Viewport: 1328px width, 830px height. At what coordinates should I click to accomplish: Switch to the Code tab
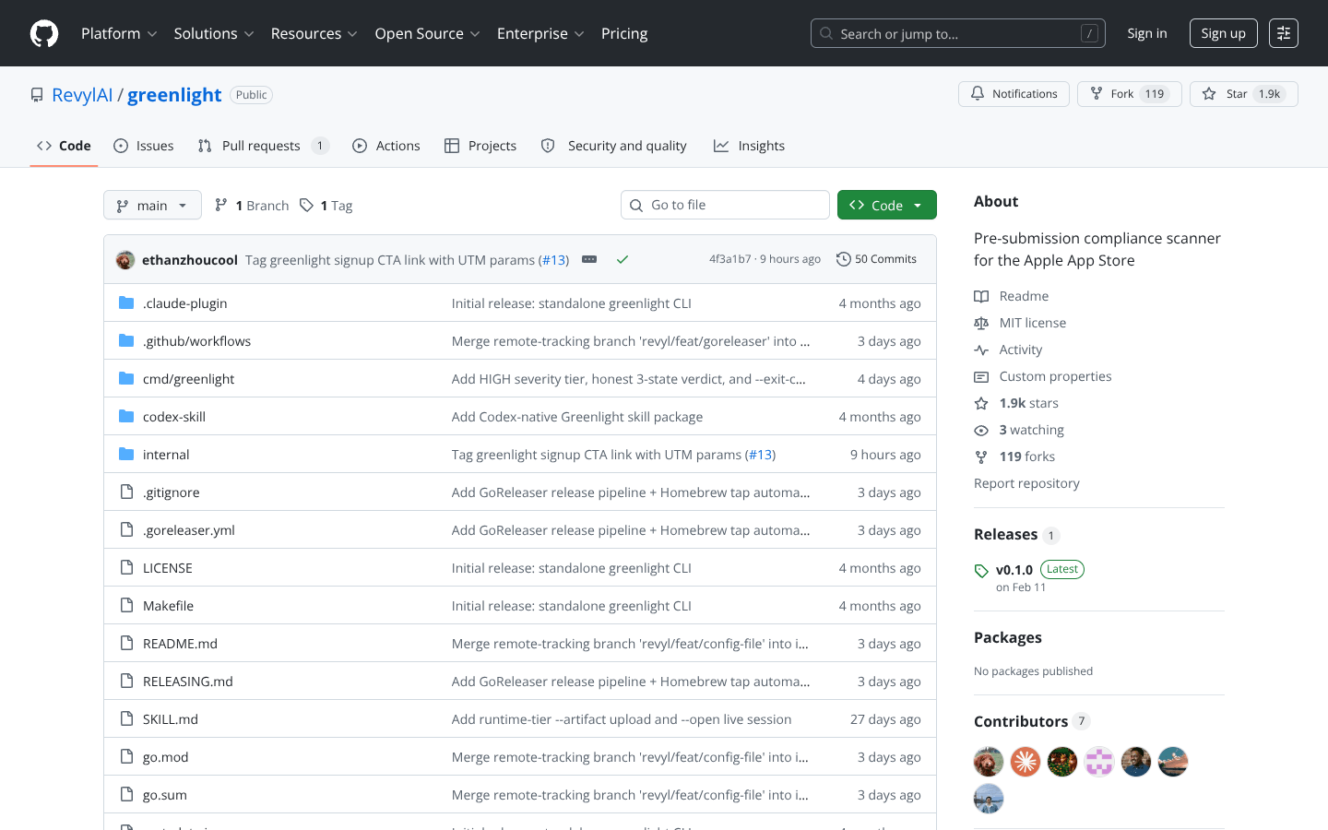coord(64,146)
